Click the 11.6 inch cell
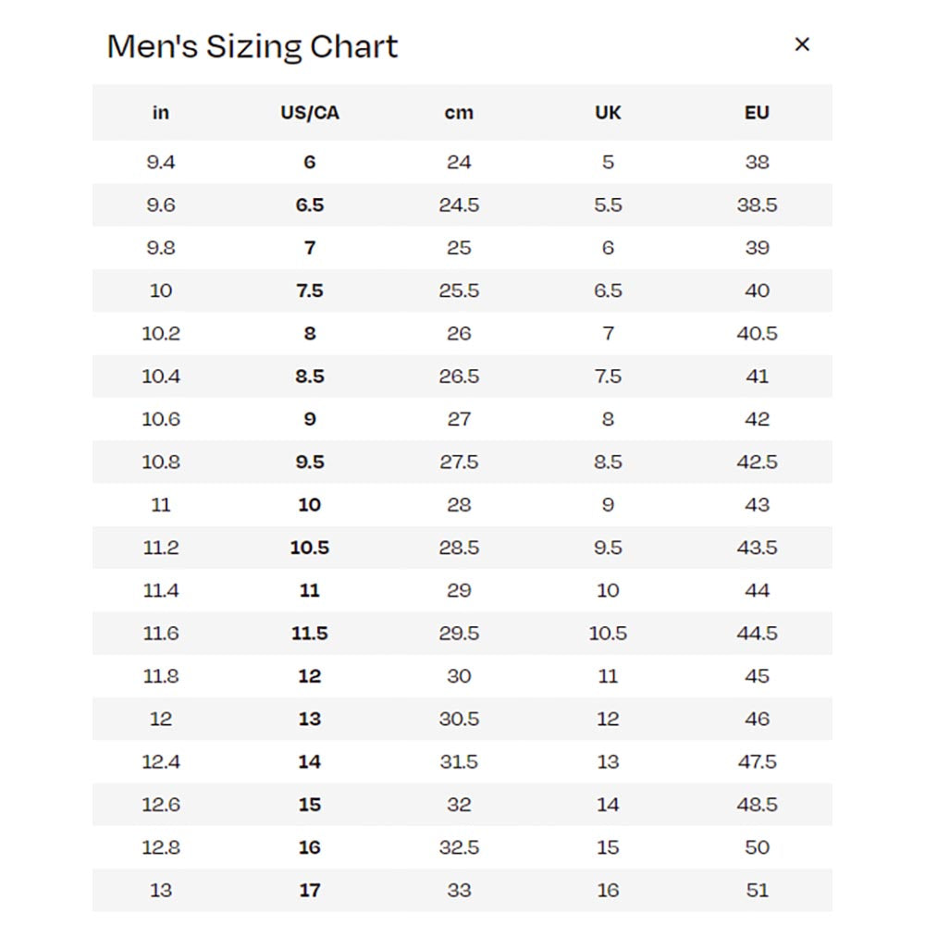Screen dimensions: 925x925 (161, 634)
